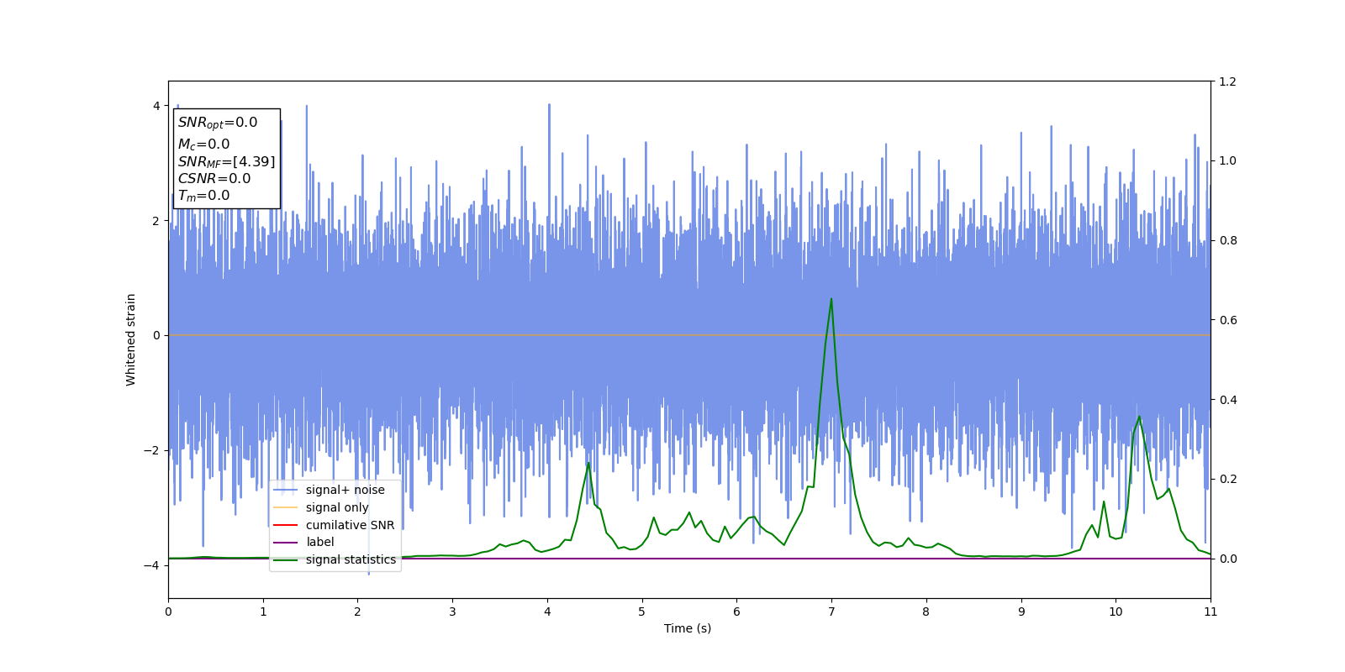Click the red 'cumilative SNR' legend line sample

(x=286, y=525)
